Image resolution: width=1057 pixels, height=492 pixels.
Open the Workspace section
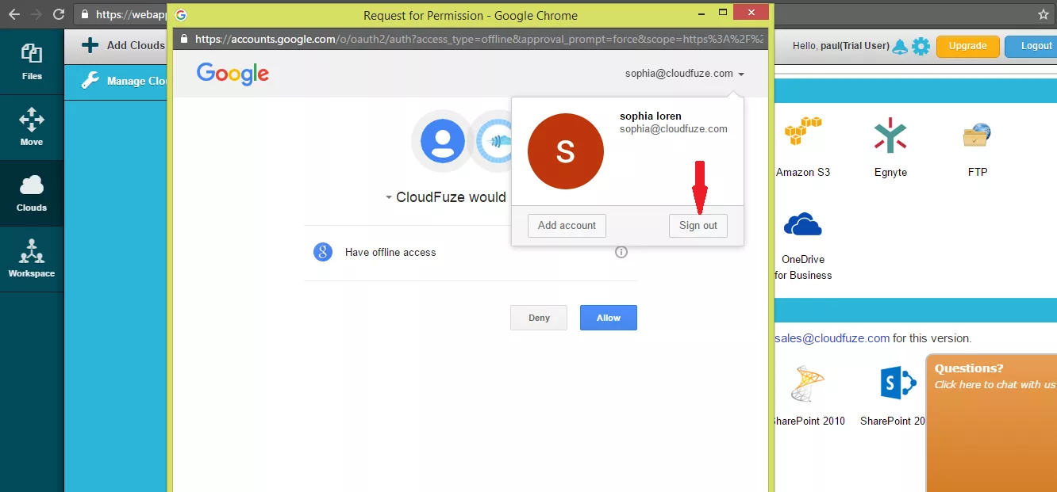point(32,259)
